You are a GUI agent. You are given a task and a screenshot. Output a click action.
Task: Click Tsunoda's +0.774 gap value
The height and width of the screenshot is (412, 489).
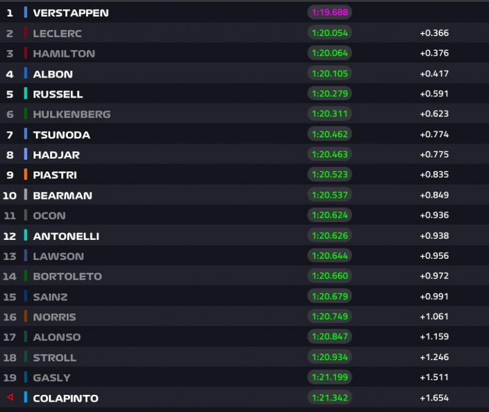434,134
